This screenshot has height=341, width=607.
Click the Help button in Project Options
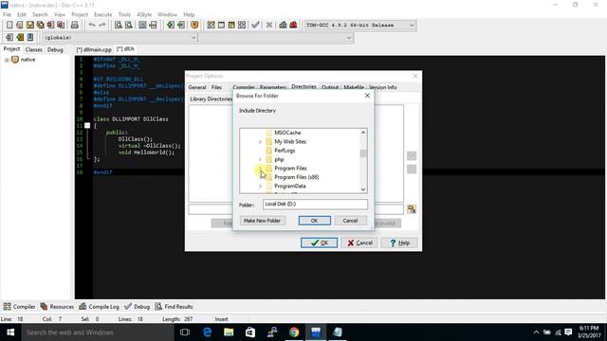coord(399,242)
